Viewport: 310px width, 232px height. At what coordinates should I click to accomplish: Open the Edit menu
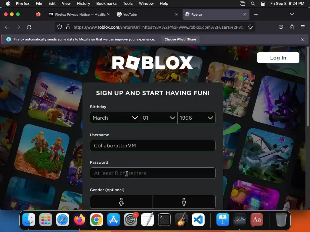point(52,4)
